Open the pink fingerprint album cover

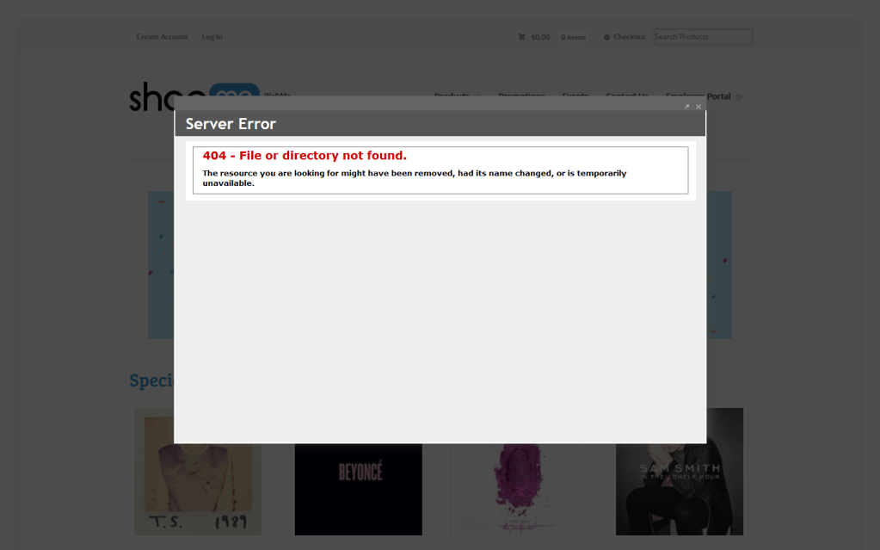[519, 491]
